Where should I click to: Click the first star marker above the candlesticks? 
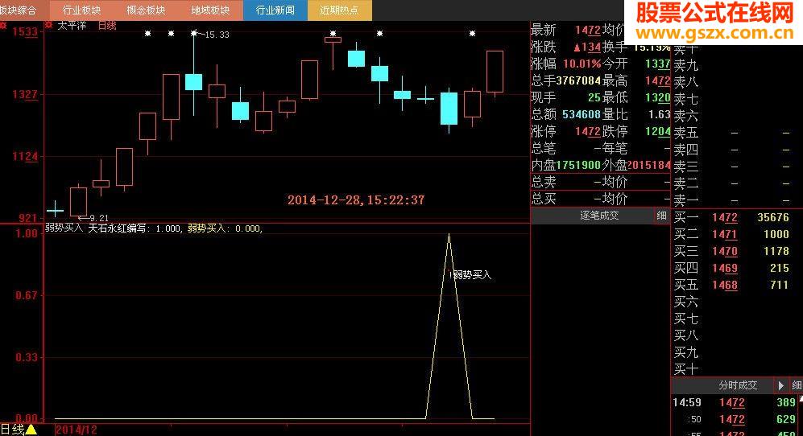pyautogui.click(x=147, y=34)
